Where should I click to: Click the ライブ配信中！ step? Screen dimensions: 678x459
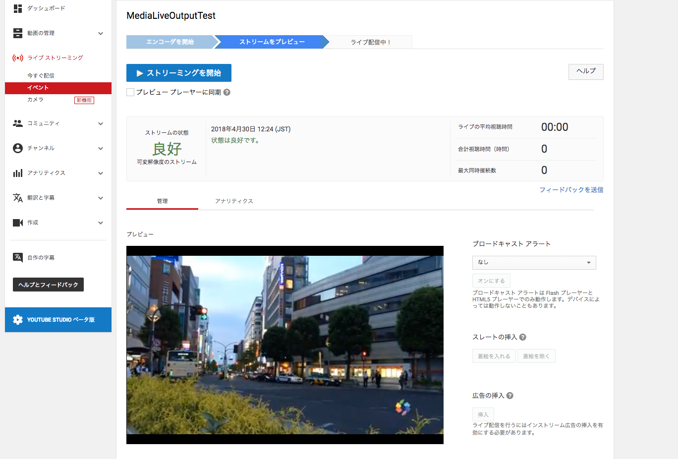click(x=371, y=42)
